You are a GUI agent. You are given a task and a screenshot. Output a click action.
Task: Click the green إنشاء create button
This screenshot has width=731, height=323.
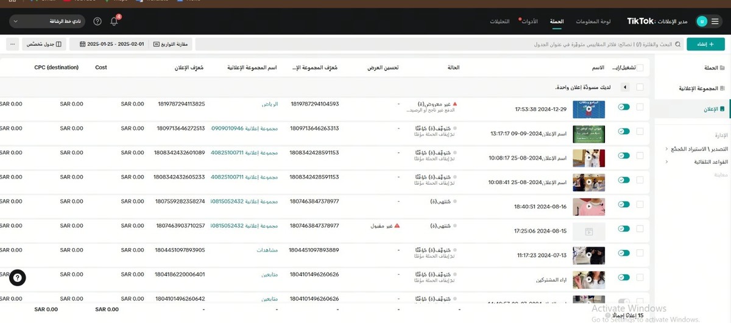coord(705,44)
